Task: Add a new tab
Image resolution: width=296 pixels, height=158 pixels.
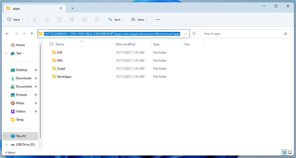Action: point(73,8)
